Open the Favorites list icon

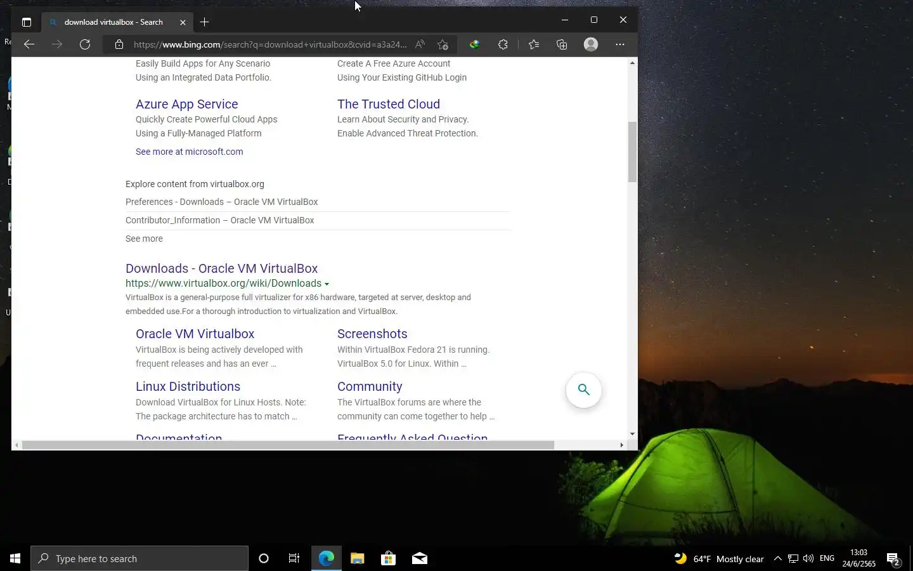[534, 44]
